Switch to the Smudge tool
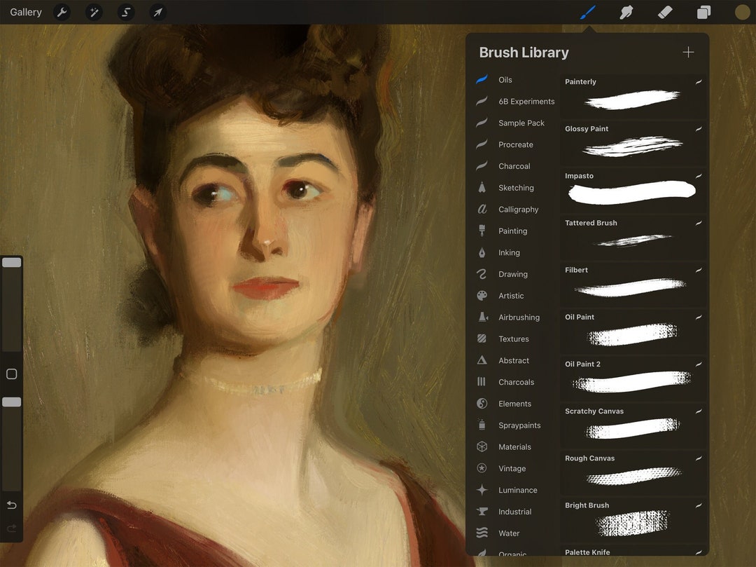This screenshot has height=567, width=756. point(626,12)
